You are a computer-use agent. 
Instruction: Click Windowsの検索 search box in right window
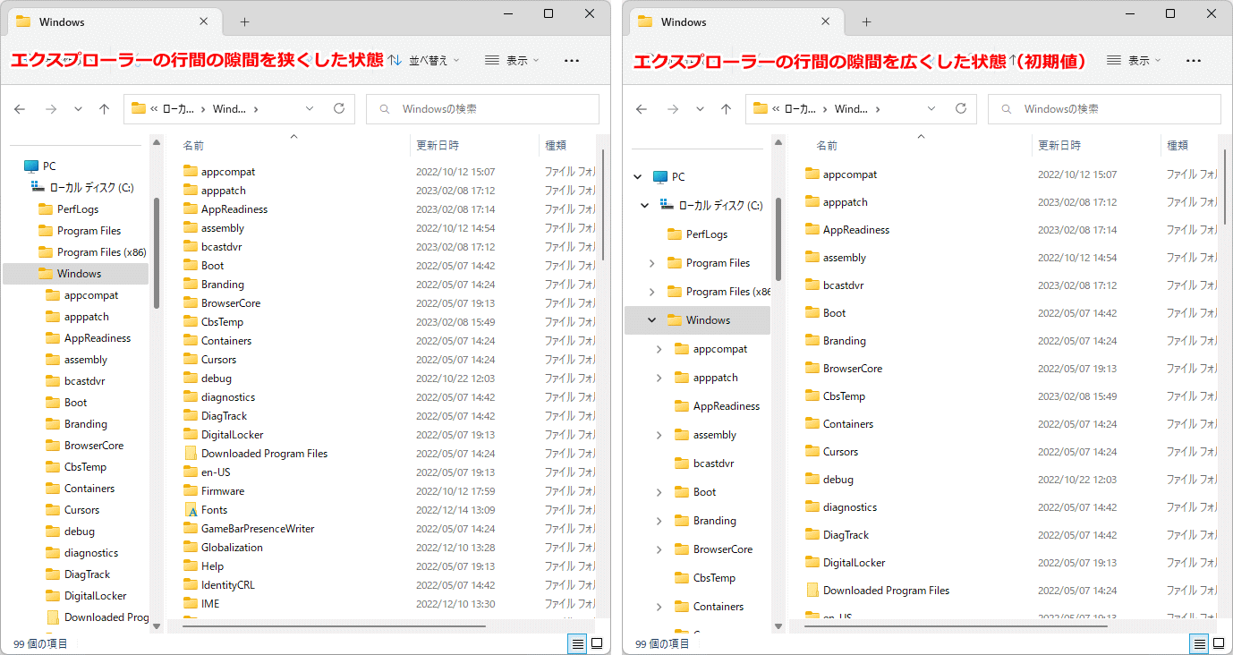(1104, 108)
